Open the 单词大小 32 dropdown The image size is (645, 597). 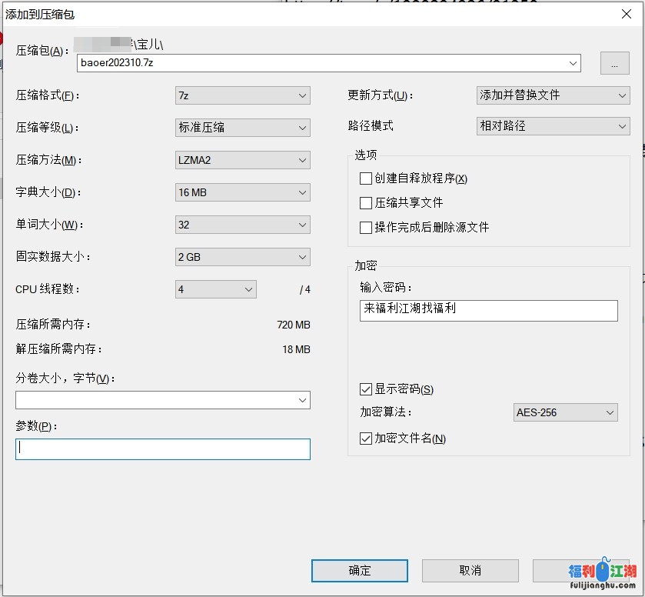(242, 225)
